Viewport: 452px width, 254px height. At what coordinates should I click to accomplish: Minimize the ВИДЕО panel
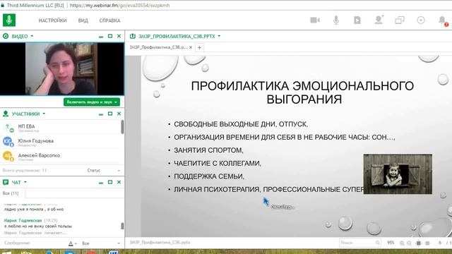point(101,36)
